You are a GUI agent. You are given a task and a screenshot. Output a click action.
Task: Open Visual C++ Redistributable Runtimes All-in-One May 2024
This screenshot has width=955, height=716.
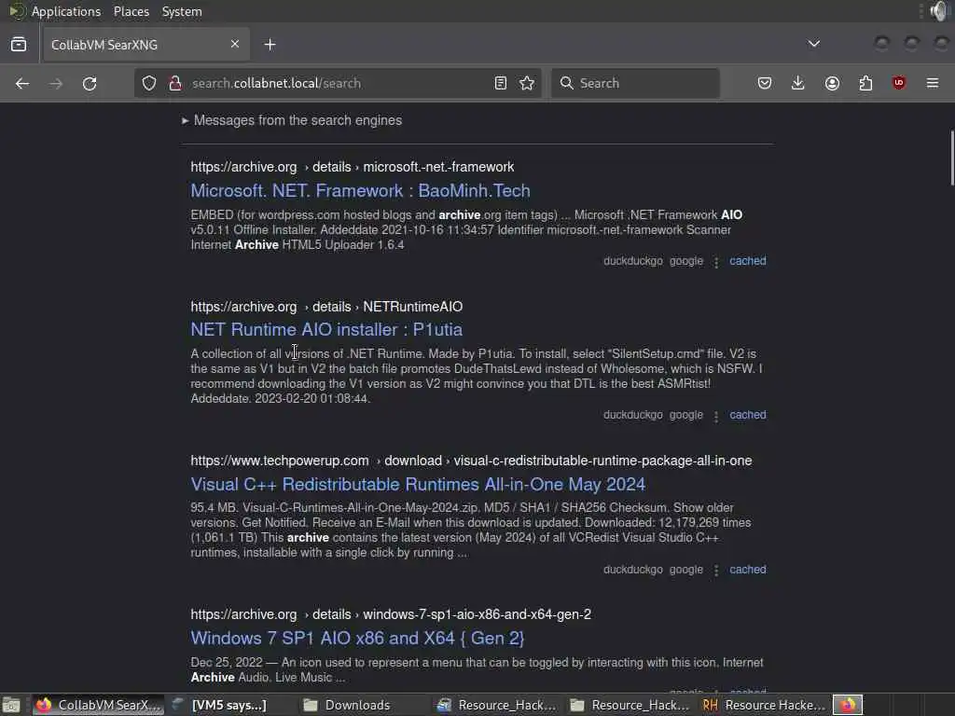[x=418, y=484]
